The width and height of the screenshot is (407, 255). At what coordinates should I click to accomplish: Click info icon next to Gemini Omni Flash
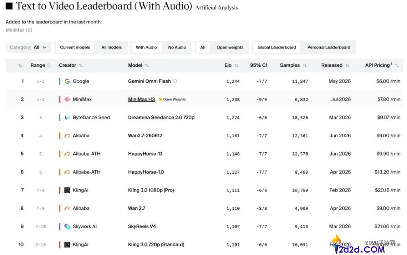[175, 81]
